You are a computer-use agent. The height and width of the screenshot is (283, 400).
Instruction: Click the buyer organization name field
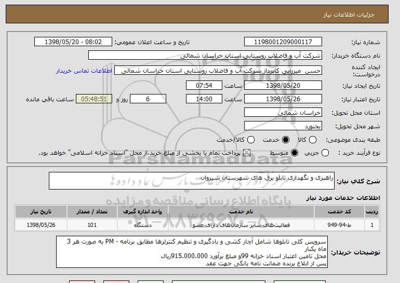(205, 56)
